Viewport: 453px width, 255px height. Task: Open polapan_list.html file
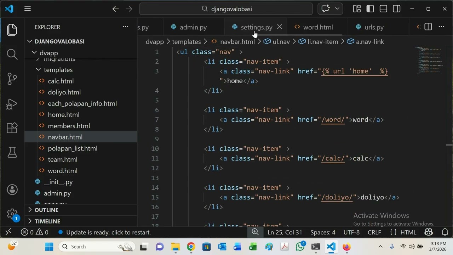(x=81, y=148)
